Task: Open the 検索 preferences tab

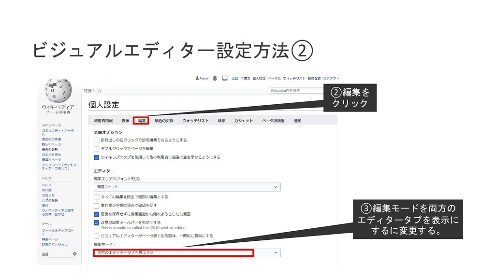Action: tap(221, 121)
